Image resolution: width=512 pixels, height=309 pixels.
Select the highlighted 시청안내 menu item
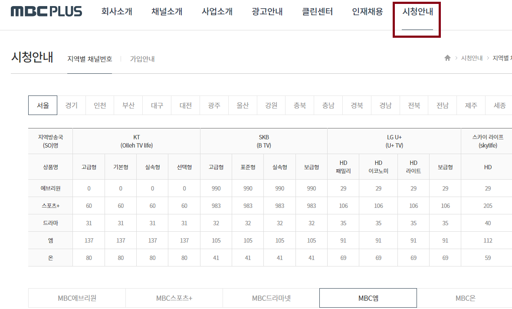coord(417,12)
